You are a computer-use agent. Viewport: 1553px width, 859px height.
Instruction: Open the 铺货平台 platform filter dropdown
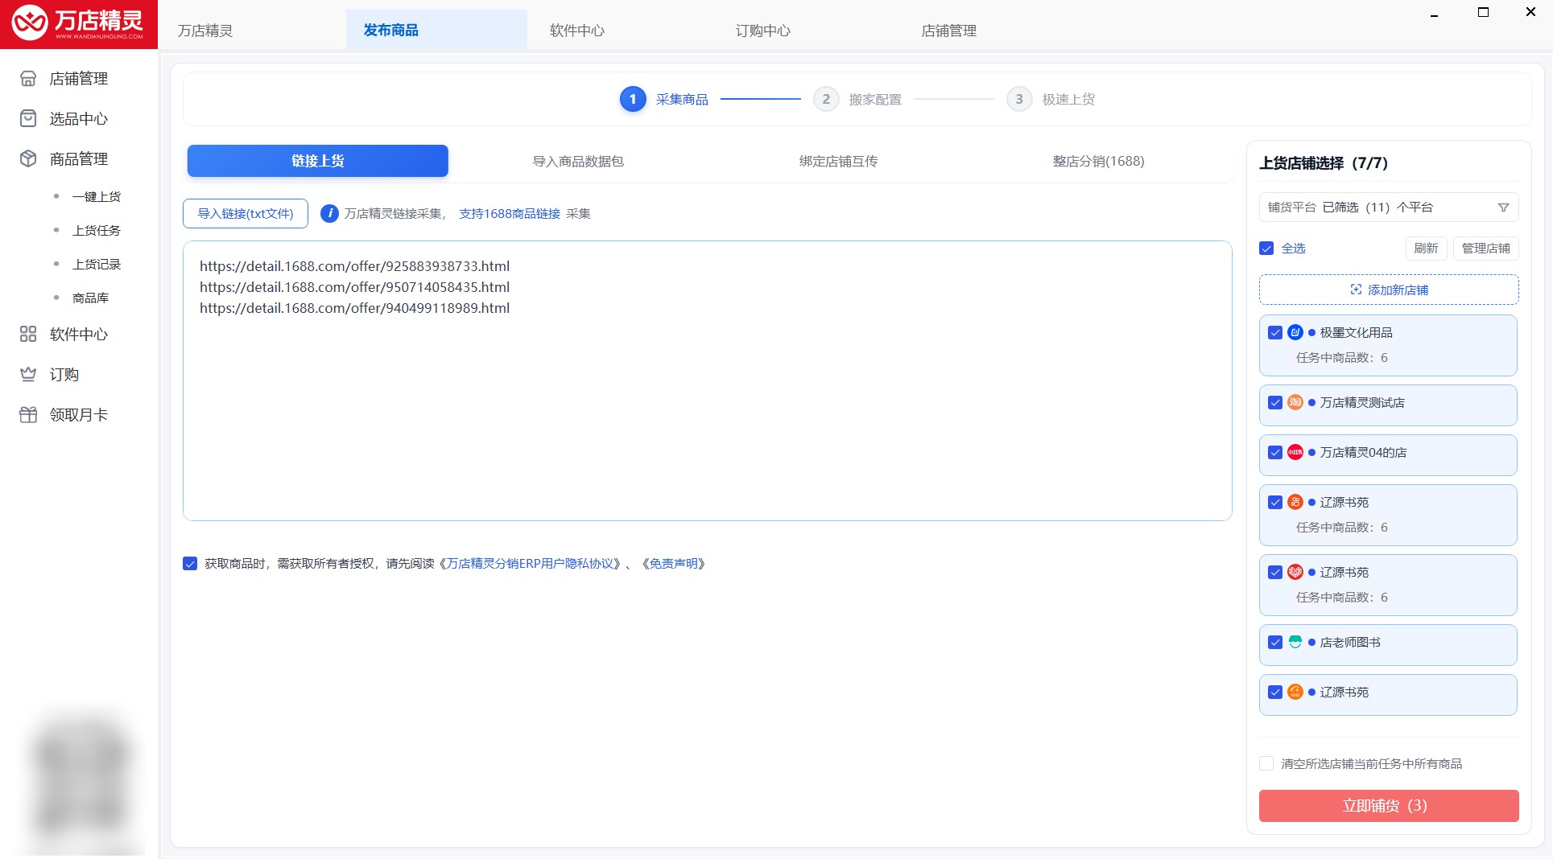(x=1389, y=208)
